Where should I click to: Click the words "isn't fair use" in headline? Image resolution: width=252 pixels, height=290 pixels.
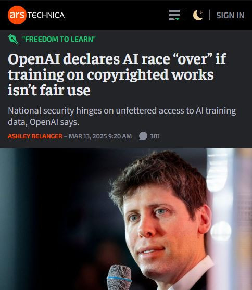pos(49,90)
